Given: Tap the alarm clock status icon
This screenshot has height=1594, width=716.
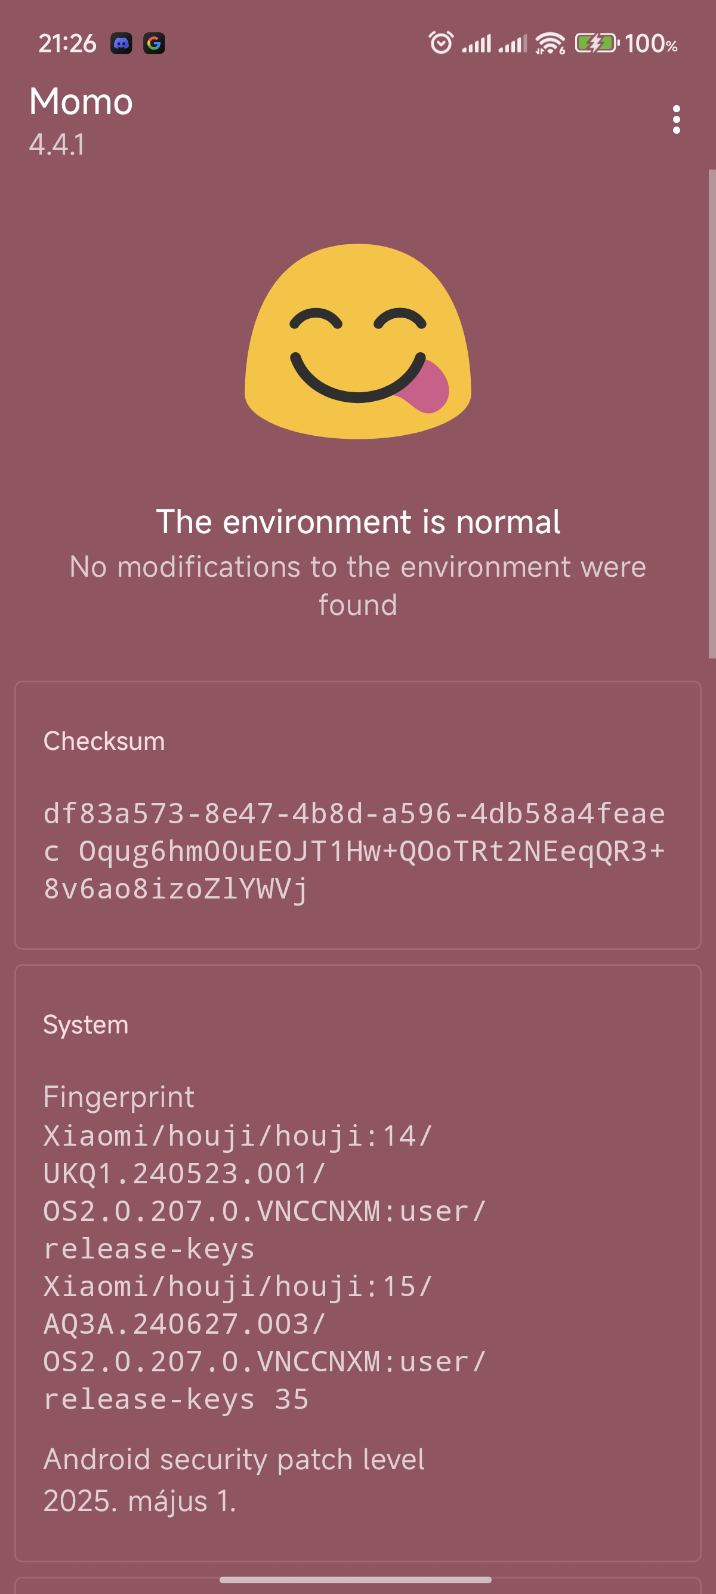Looking at the screenshot, I should click(x=441, y=43).
